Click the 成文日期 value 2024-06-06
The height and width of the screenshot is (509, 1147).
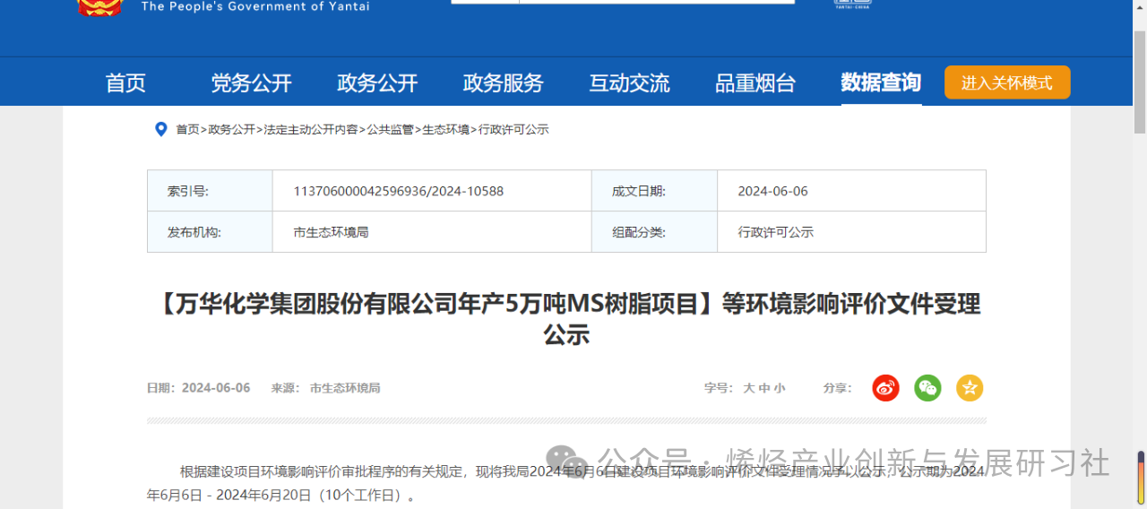tap(772, 191)
